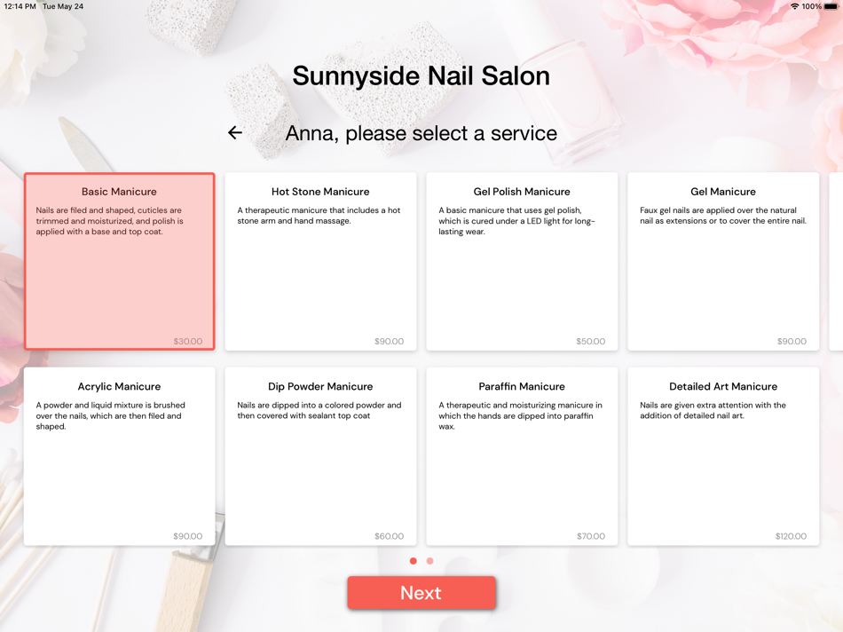Pick the Paraffin Manicure card
Image resolution: width=843 pixels, height=632 pixels.
click(x=522, y=456)
